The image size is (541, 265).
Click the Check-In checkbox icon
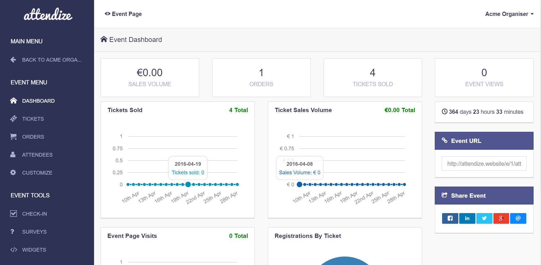pos(13,213)
